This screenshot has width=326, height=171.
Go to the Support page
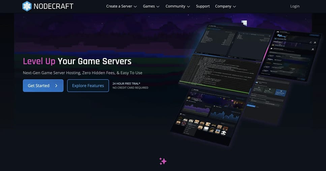click(x=203, y=6)
